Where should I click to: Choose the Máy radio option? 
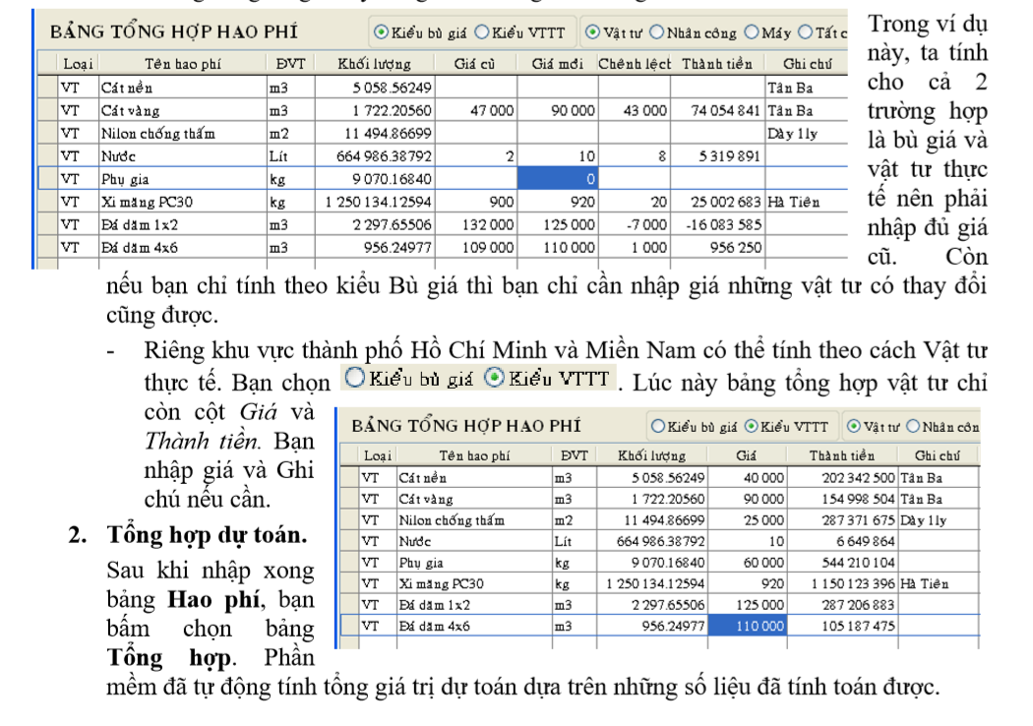(x=753, y=32)
